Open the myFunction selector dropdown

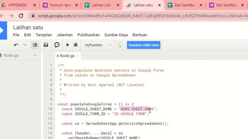coord(98,45)
